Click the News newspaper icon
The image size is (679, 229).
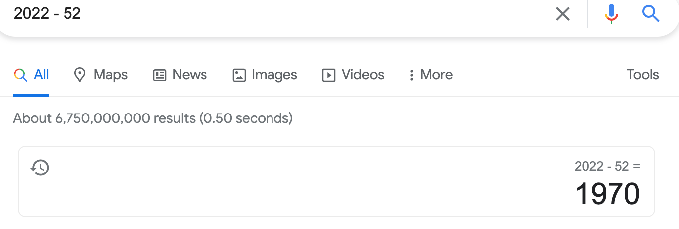click(159, 75)
